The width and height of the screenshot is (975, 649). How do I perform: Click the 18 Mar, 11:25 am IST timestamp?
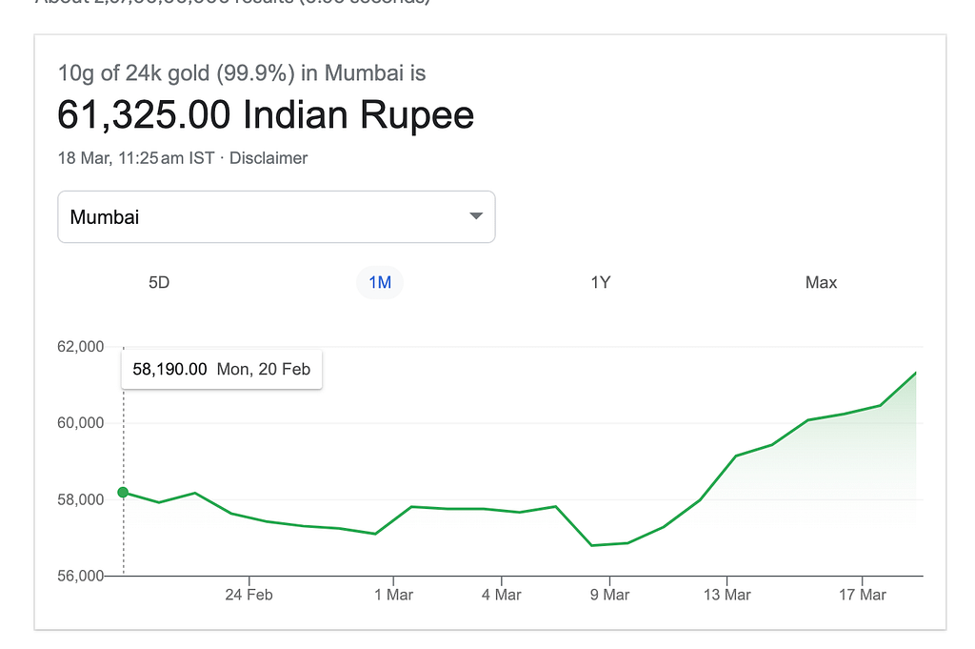coord(136,158)
